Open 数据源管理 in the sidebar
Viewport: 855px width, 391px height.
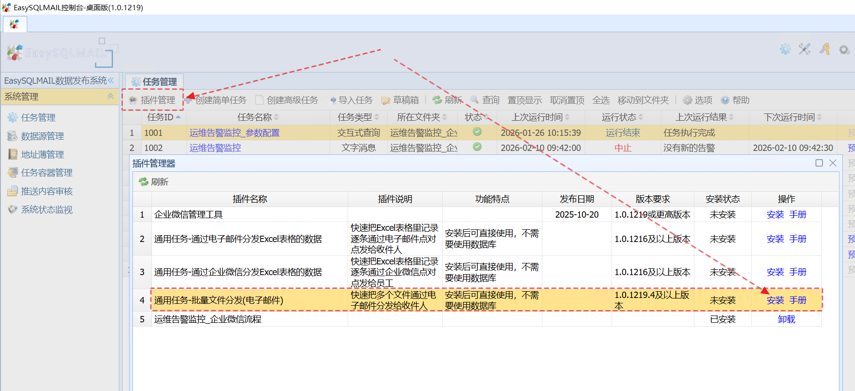[42, 136]
